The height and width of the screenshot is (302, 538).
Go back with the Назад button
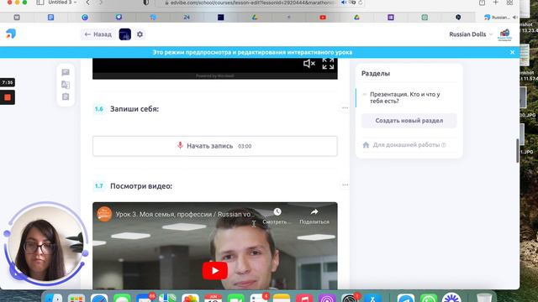point(98,34)
